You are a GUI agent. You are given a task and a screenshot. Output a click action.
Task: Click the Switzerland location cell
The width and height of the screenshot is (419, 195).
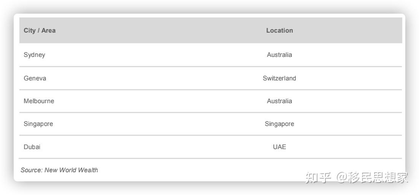(279, 79)
